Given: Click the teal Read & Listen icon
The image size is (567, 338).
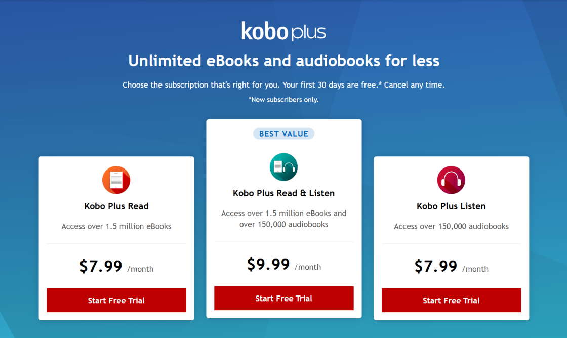Looking at the screenshot, I should pyautogui.click(x=283, y=167).
